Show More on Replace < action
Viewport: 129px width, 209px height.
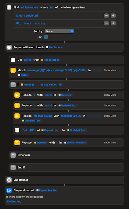pos(110,95)
